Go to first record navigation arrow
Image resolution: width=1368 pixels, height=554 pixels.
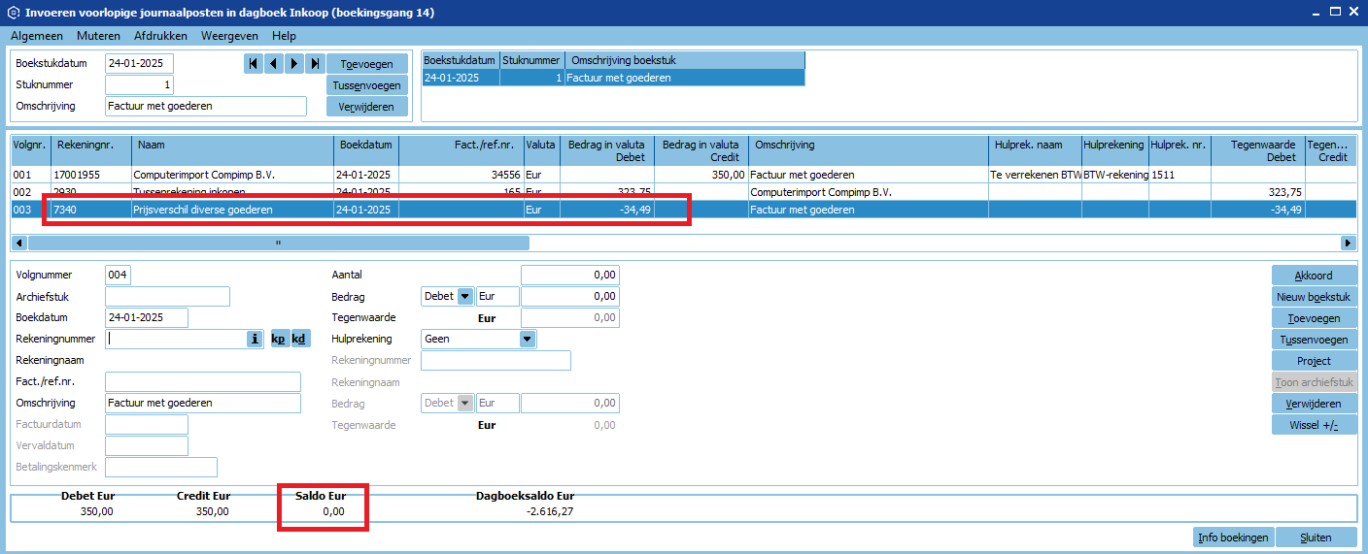pos(253,64)
